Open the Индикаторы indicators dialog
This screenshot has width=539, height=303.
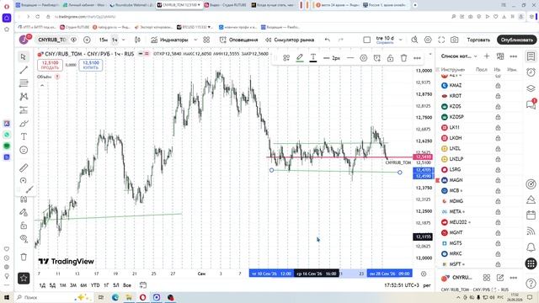pyautogui.click(x=169, y=40)
